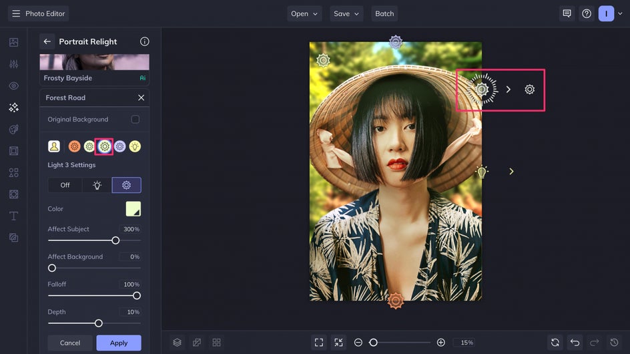This screenshot has width=630, height=354.
Task: Select the subject portrait icon in lights row
Action: coord(54,146)
